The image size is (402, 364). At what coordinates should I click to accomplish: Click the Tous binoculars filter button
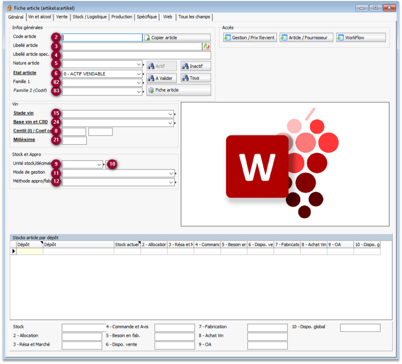click(196, 78)
